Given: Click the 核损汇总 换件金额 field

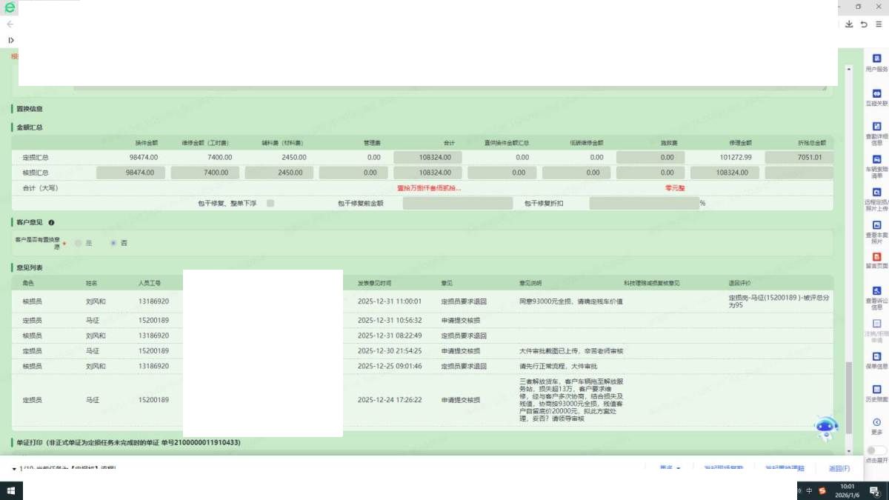Looking at the screenshot, I should tap(130, 173).
